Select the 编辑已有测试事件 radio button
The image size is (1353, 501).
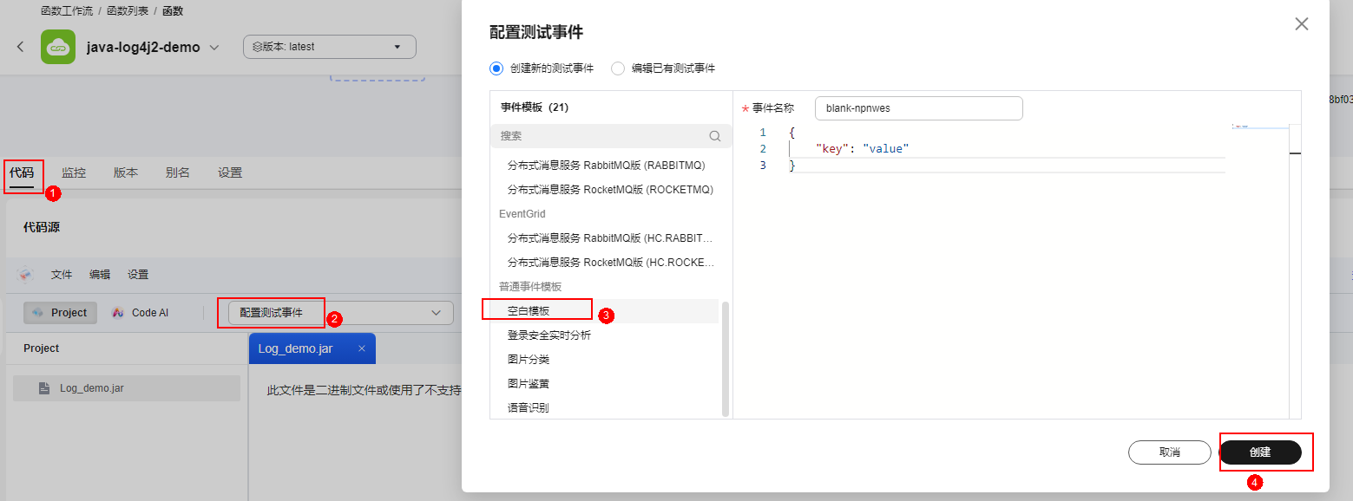point(618,68)
